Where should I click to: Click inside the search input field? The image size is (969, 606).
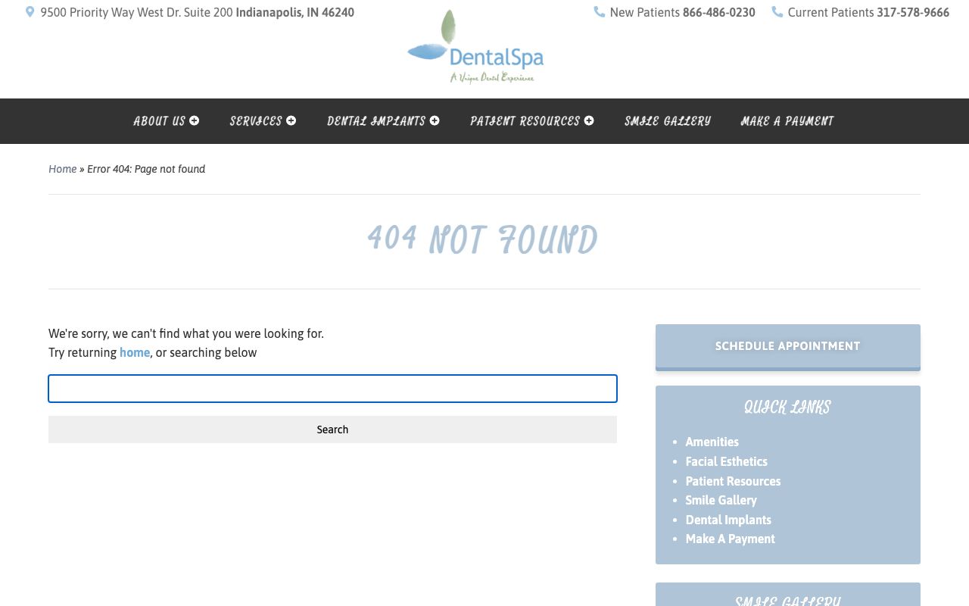(x=332, y=389)
